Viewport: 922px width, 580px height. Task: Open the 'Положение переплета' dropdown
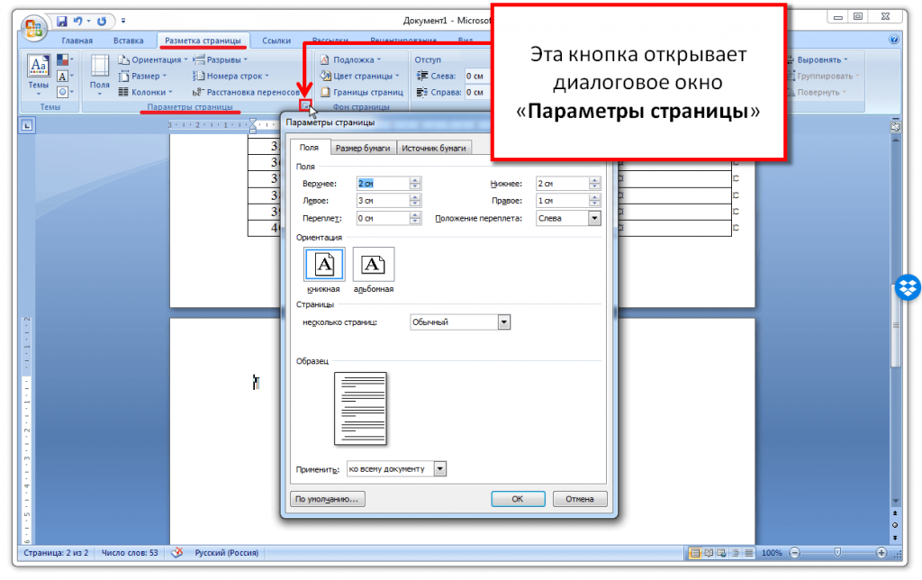(594, 218)
